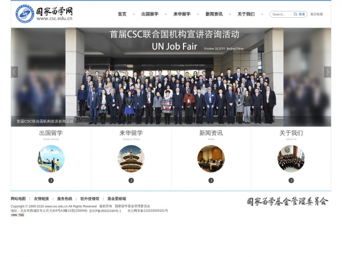This screenshot has height=257, width=342.
Task: Open the 基金委邮箱 footer link
Action: pyautogui.click(x=117, y=199)
